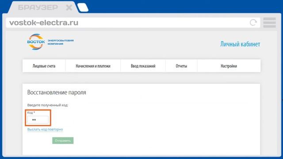Click the vostok-electra.ru address bar
This screenshot has height=159, width=283.
tap(133, 23)
